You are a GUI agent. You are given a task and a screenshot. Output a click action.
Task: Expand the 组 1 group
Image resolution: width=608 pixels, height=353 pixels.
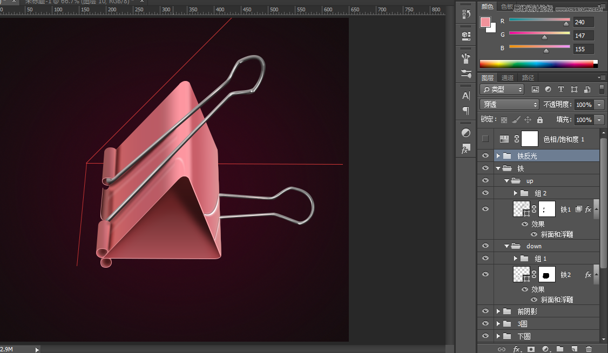515,259
